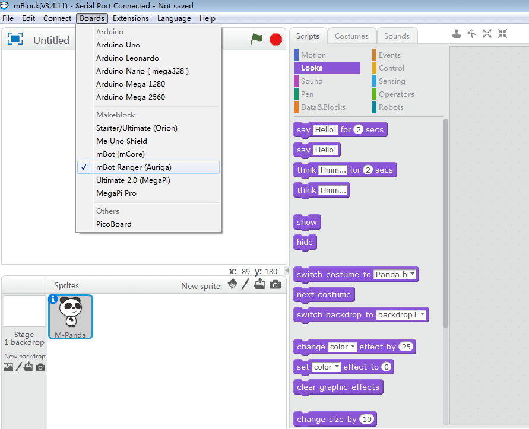Image resolution: width=529 pixels, height=429 pixels.
Task: Select Arduino Uno board
Action: (148, 45)
